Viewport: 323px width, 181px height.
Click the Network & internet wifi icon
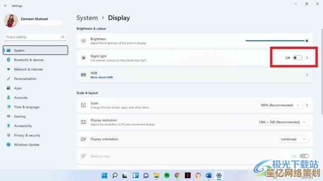[8, 69]
